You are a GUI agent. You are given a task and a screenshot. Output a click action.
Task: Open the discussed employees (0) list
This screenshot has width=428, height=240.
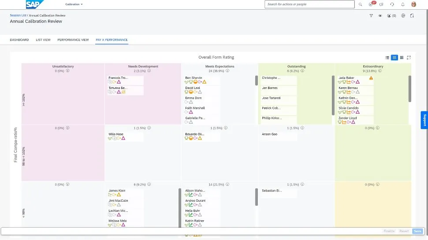pyautogui.click(x=391, y=15)
